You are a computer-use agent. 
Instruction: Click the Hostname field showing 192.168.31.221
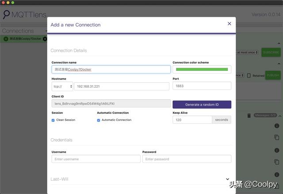pyautogui.click(x=122, y=86)
